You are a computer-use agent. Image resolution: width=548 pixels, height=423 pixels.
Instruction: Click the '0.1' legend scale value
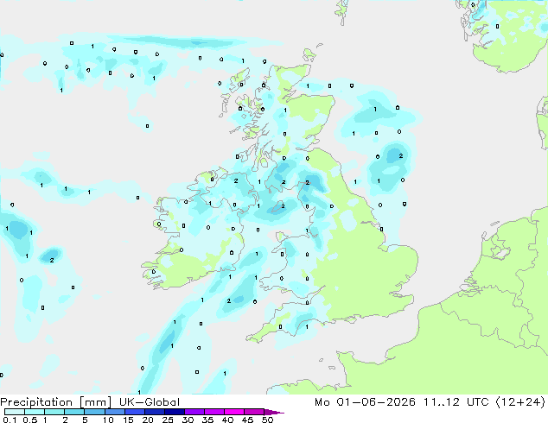click(x=10, y=420)
